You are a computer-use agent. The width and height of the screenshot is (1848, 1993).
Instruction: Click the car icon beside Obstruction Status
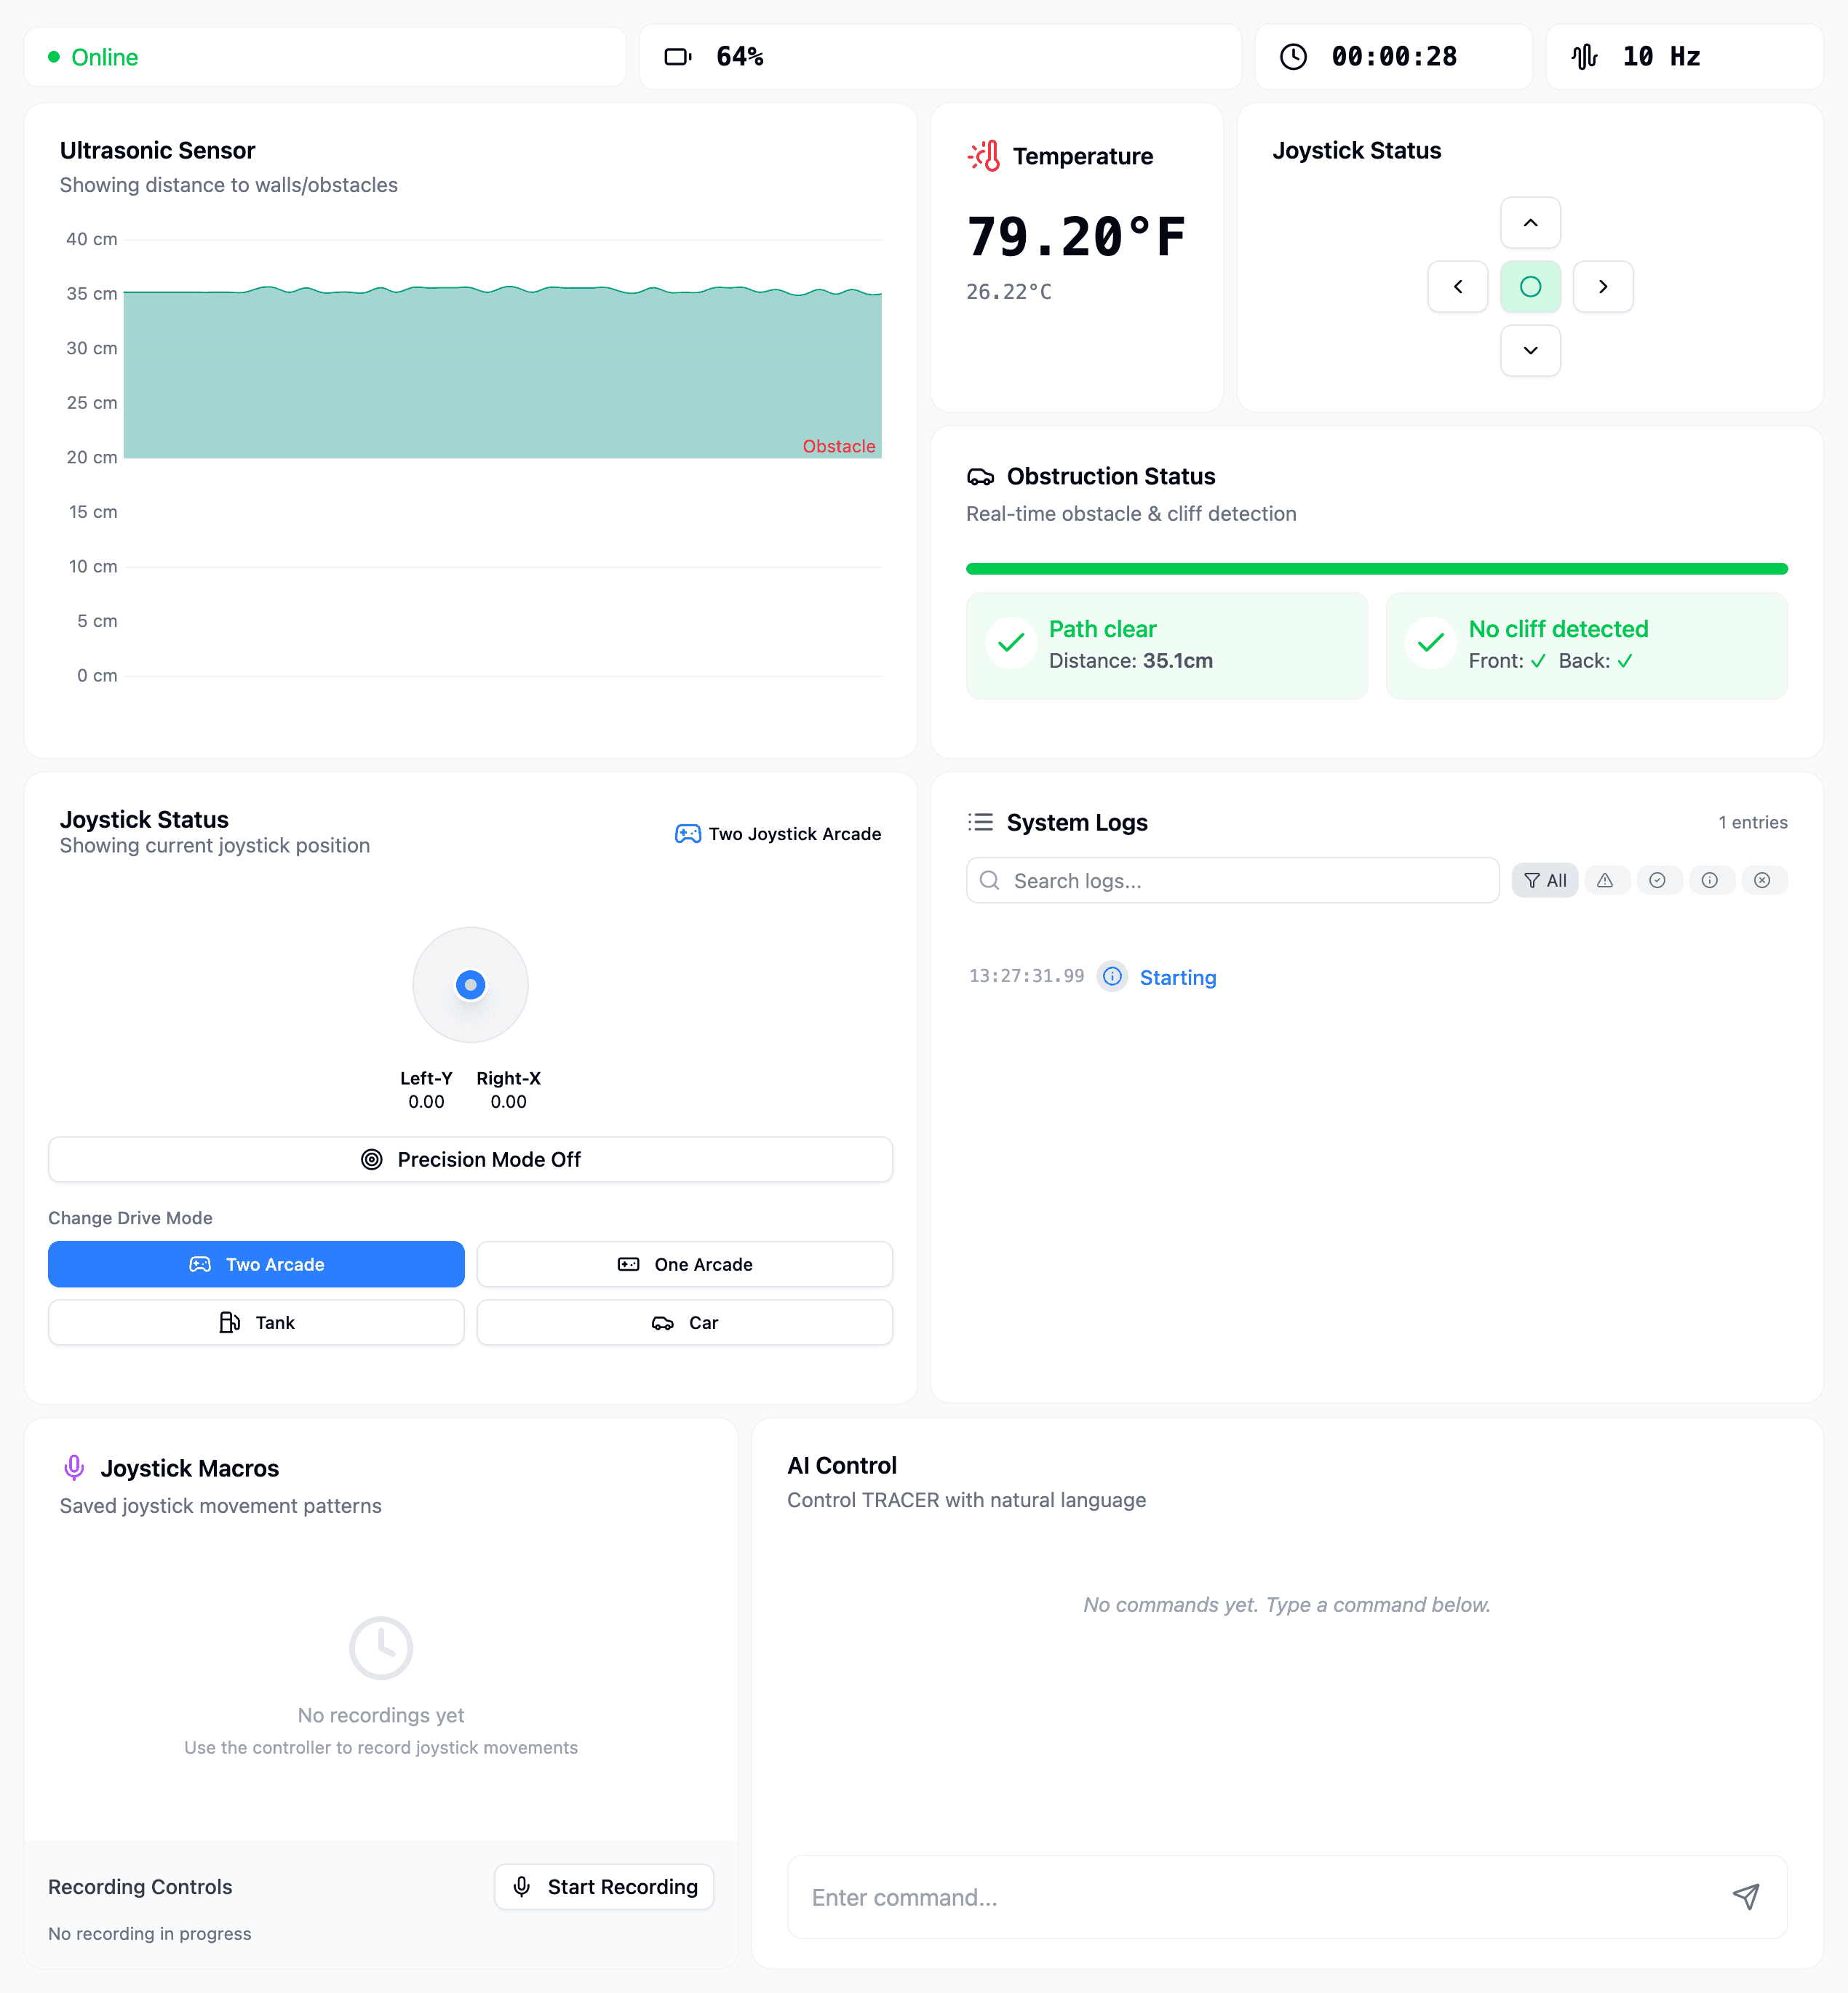980,476
